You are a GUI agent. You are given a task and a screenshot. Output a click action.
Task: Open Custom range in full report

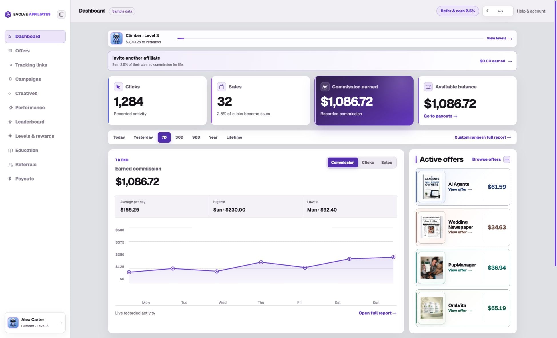pyautogui.click(x=483, y=137)
